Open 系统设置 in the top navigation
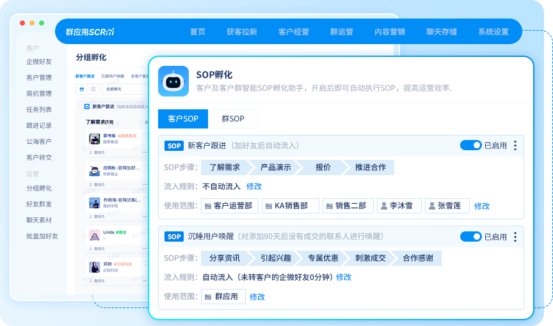Screen dimensions: 553x326 pyautogui.click(x=493, y=32)
